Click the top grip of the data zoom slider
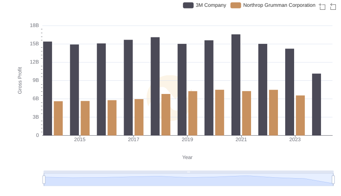Image resolution: width=341 pixels, height=196 pixels. click(x=188, y=172)
